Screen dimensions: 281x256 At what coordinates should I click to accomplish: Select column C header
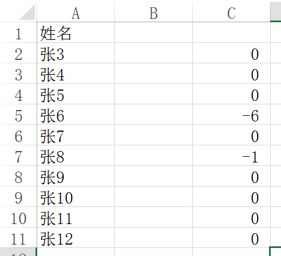[x=231, y=13]
